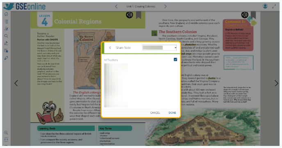Uncheck the All Teachers checkbox

pos(175,59)
